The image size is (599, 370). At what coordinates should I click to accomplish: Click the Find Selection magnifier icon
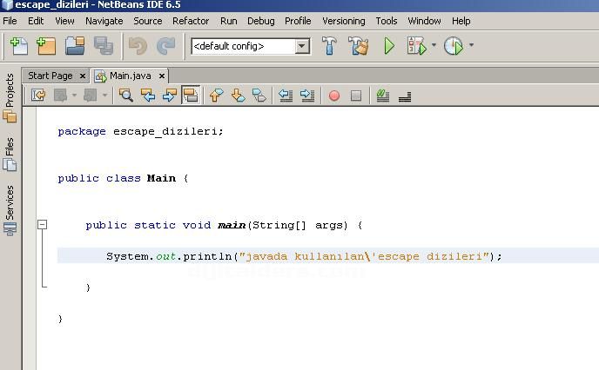pos(126,96)
